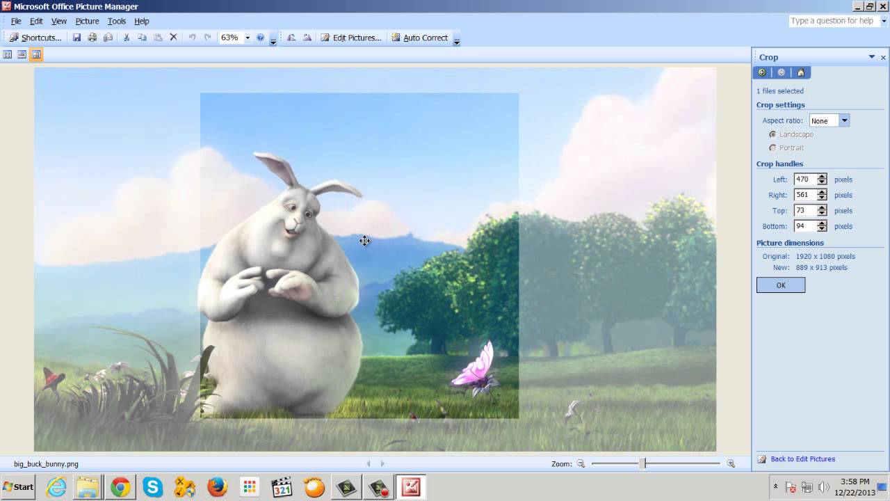Open the Crop pane title dropdown arrow
The image size is (890, 501).
871,57
